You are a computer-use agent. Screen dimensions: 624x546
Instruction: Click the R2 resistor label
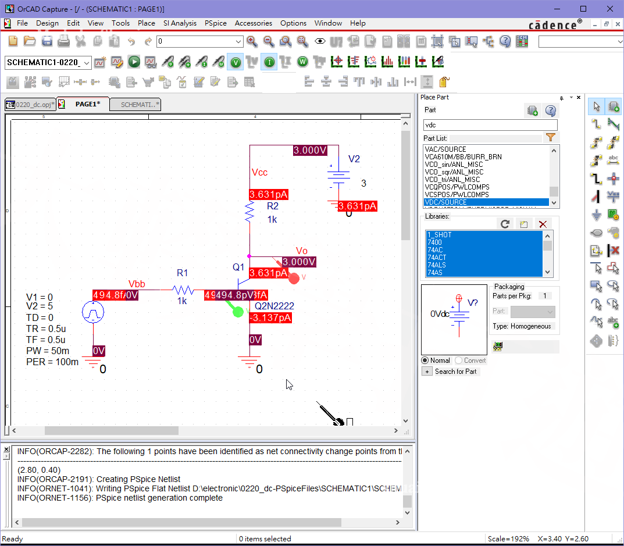273,206
